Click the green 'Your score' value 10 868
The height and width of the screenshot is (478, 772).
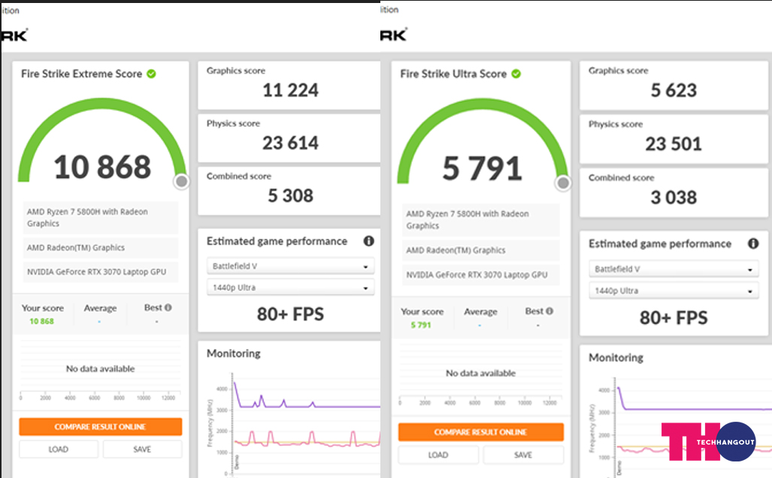coord(41,321)
